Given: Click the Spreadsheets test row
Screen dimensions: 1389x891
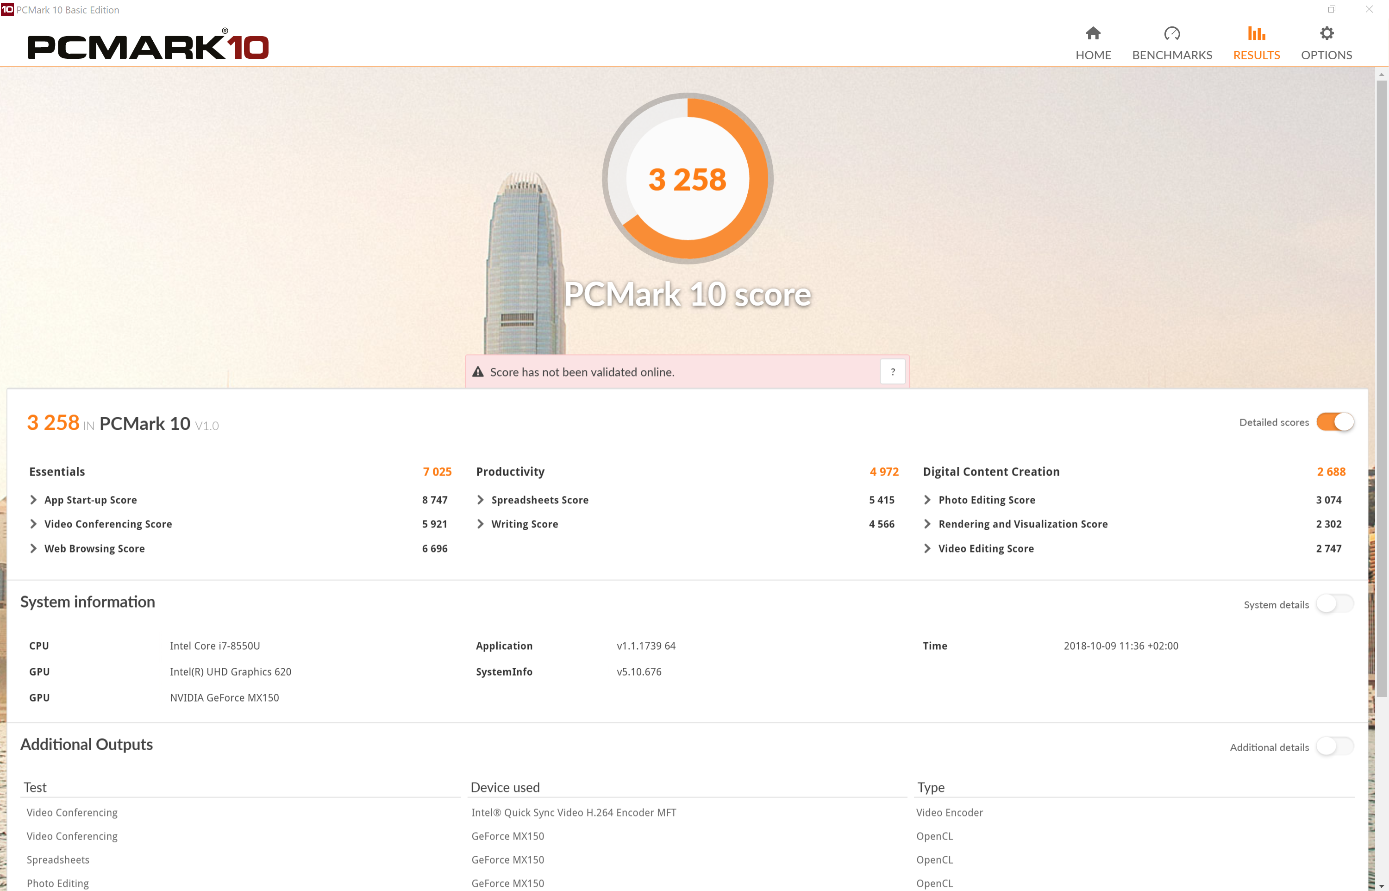Looking at the screenshot, I should click(58, 860).
